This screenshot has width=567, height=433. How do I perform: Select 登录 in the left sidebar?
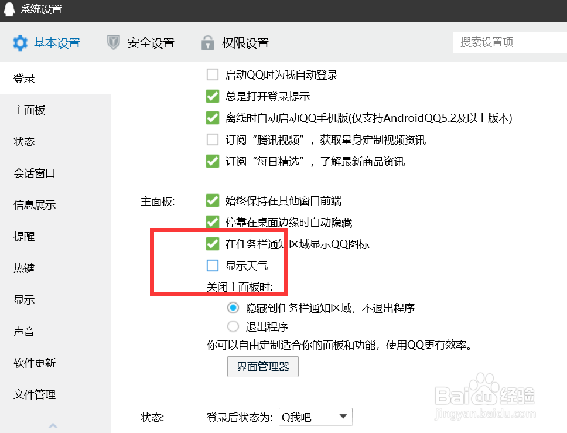click(24, 78)
